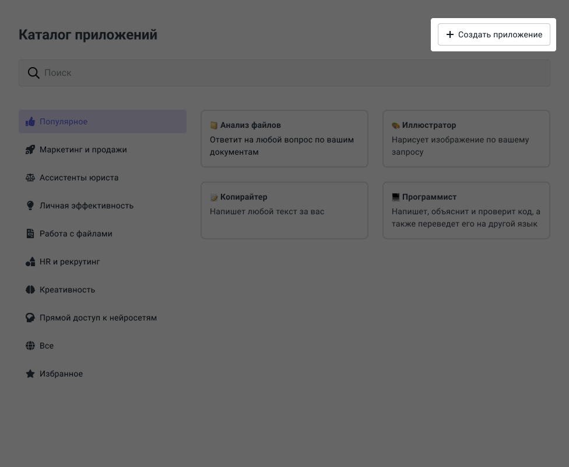This screenshot has width=569, height=467.
Task: Click the star icon beside Избранное
Action: point(30,374)
